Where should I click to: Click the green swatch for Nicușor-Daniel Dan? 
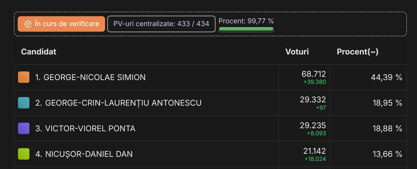click(x=24, y=154)
